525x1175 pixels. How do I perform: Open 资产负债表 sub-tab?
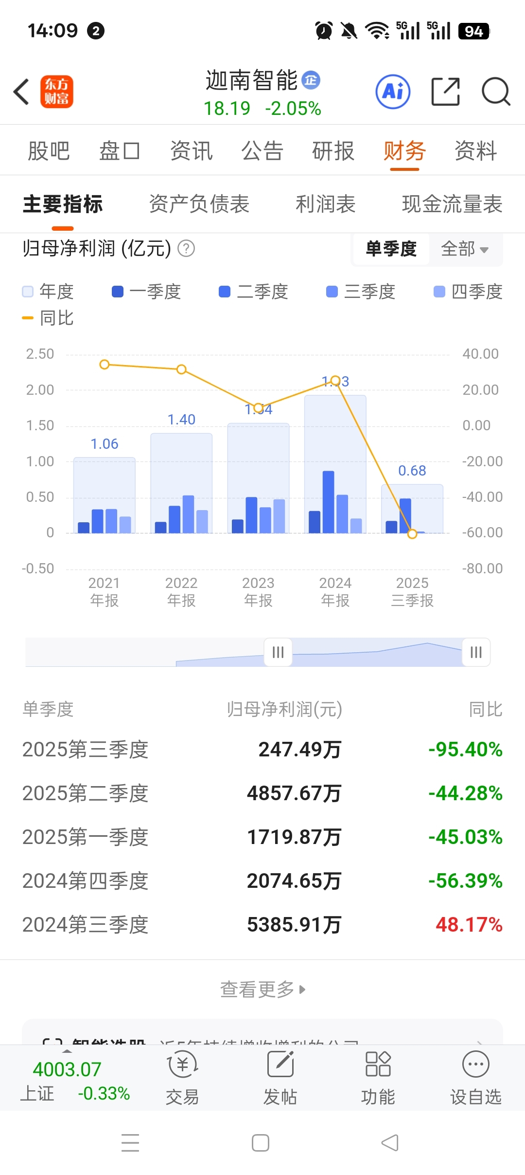199,204
